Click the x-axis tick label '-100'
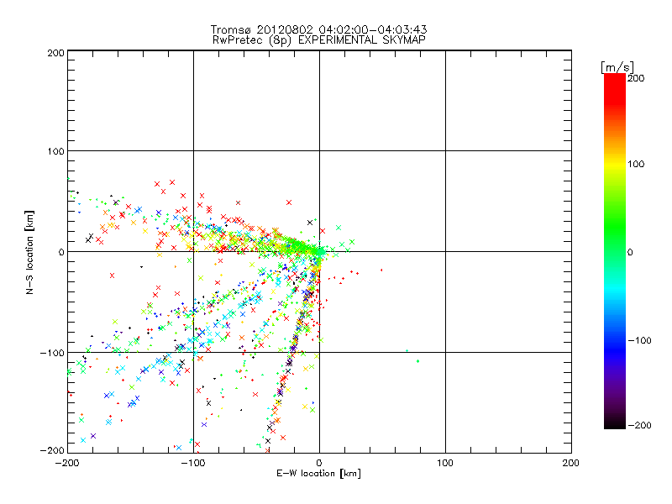This screenshot has height=504, width=672. (193, 464)
